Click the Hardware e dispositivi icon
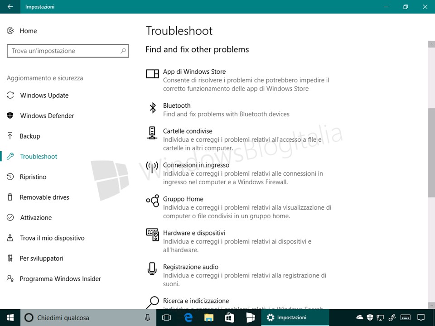Image resolution: width=435 pixels, height=326 pixels. point(152,235)
